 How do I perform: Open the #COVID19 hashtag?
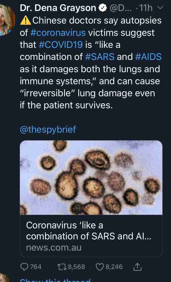pos(61,44)
